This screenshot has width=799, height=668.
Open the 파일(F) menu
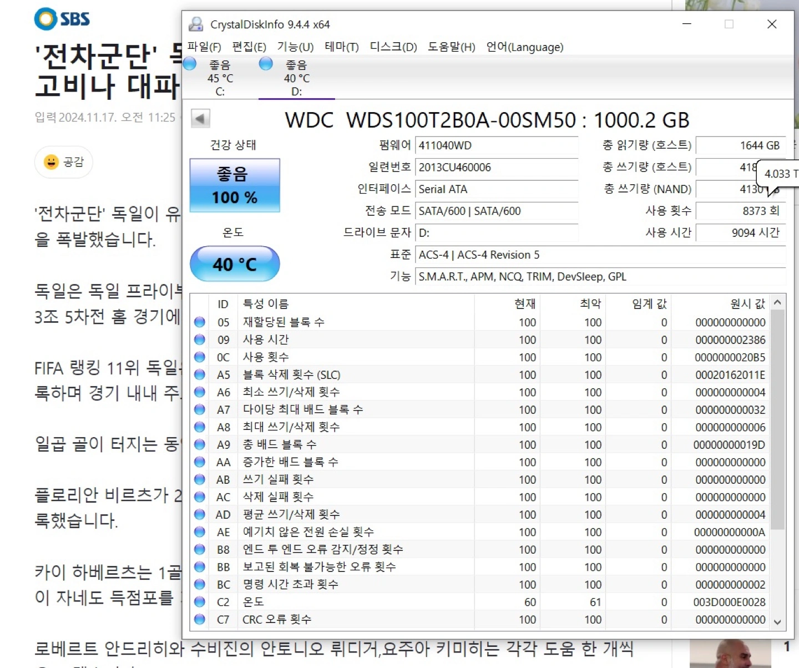204,47
